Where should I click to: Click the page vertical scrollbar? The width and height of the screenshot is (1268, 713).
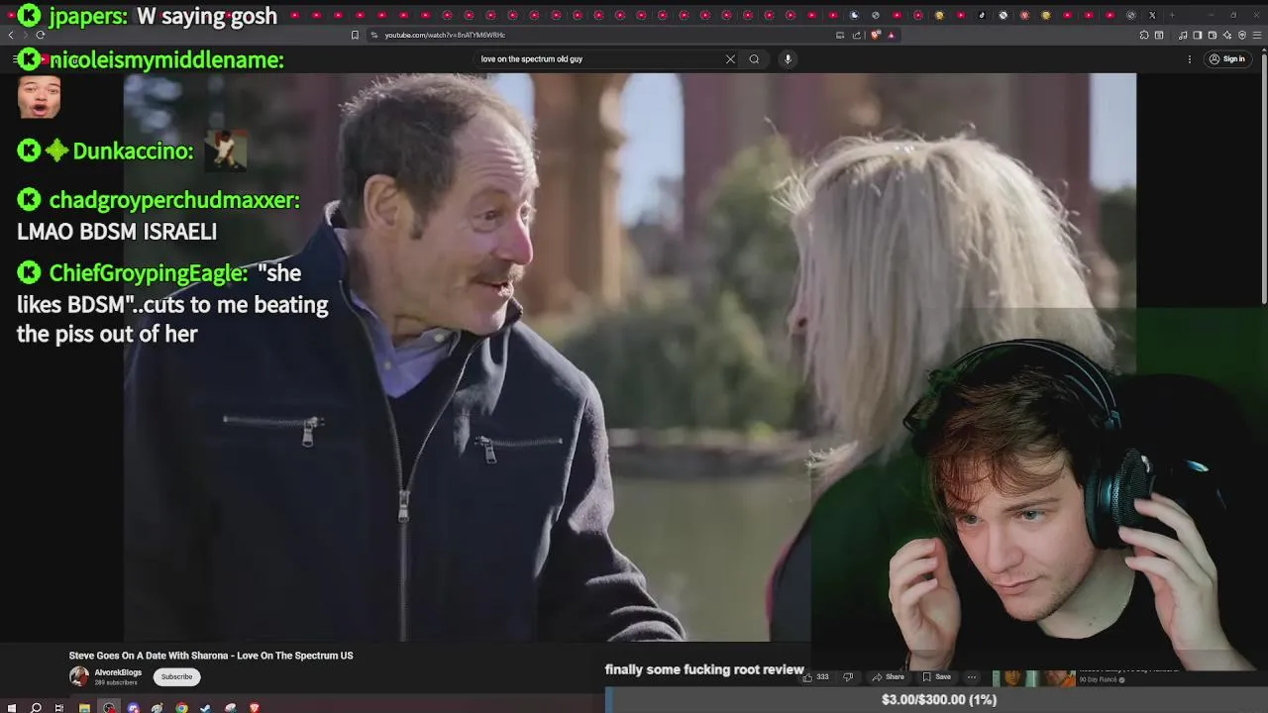pyautogui.click(x=1264, y=178)
